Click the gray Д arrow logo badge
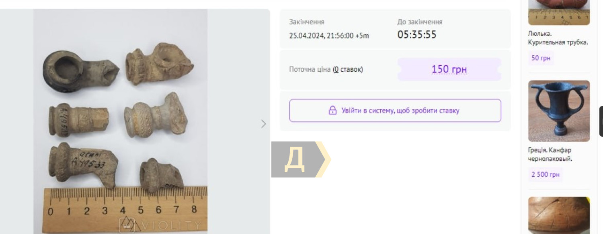 coord(301,159)
